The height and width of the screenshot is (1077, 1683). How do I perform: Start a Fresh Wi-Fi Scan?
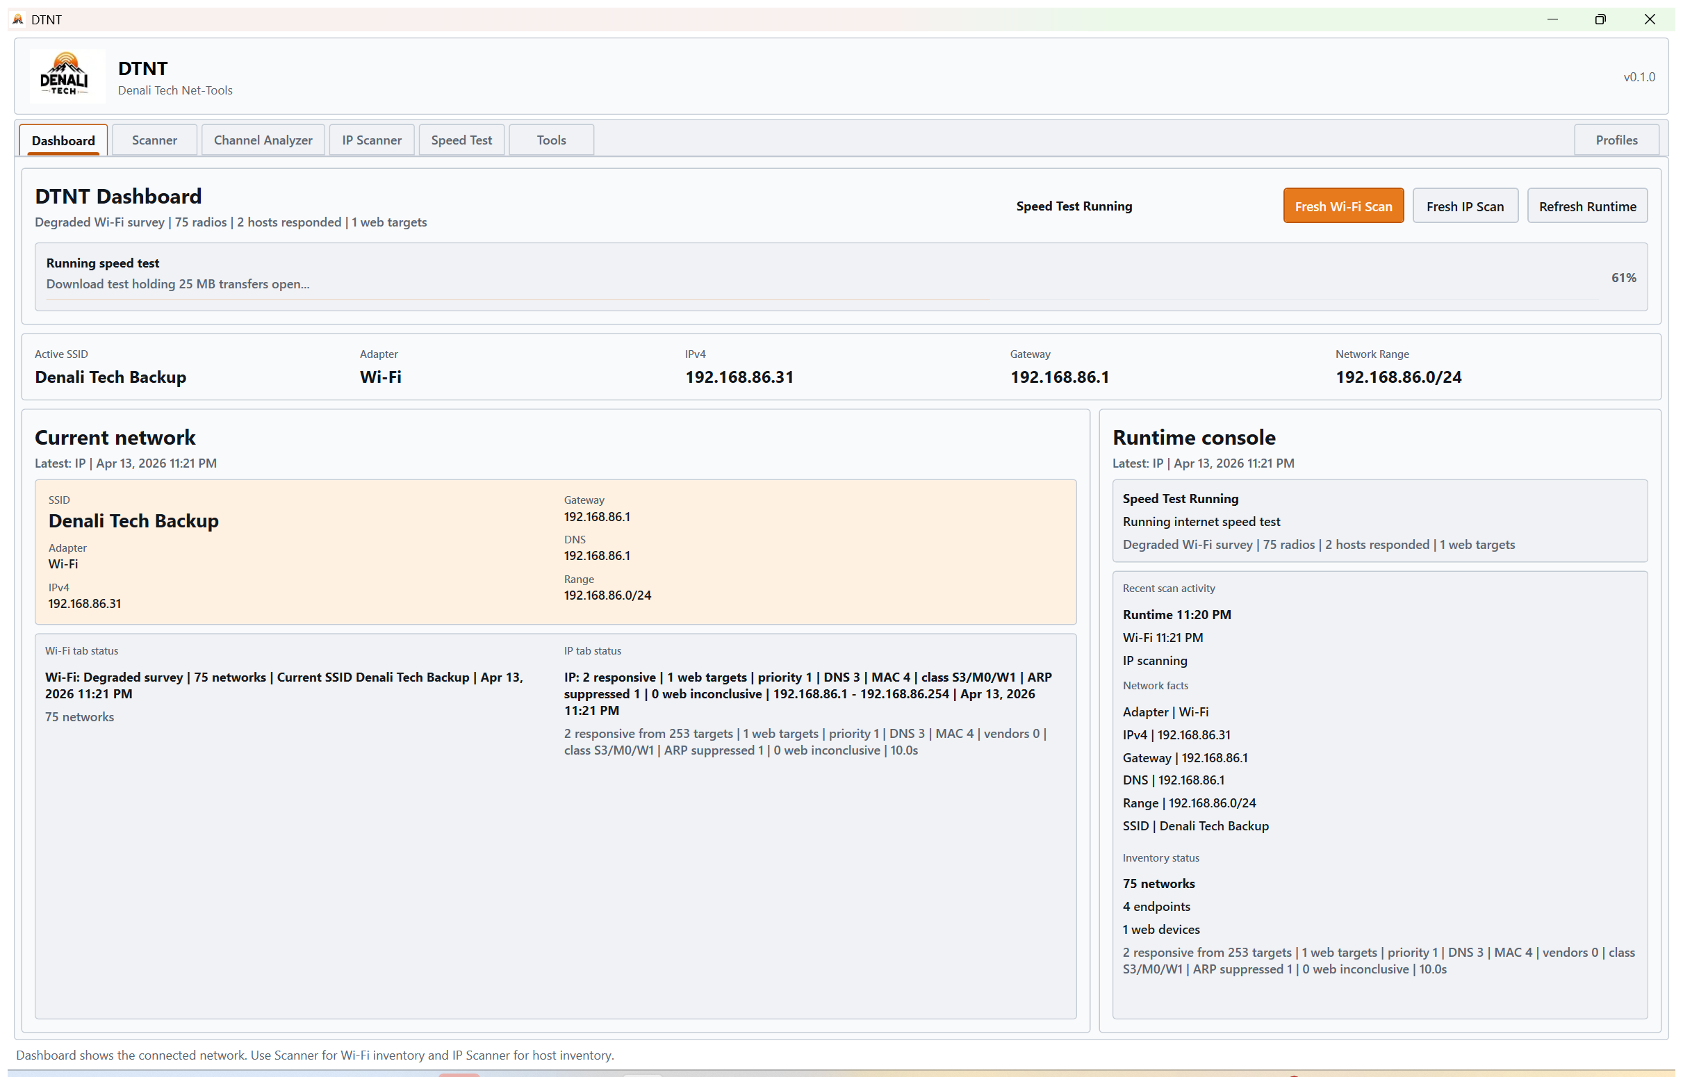[x=1343, y=206]
